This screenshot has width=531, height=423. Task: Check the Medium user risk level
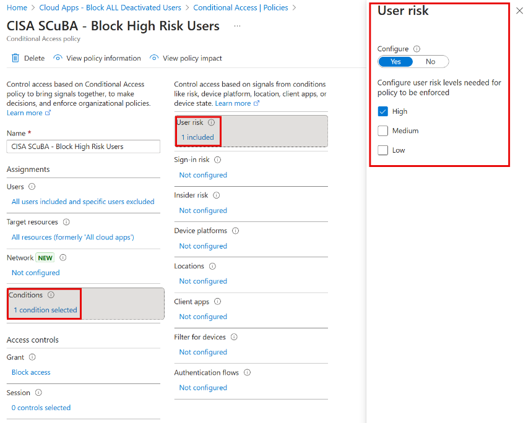382,130
